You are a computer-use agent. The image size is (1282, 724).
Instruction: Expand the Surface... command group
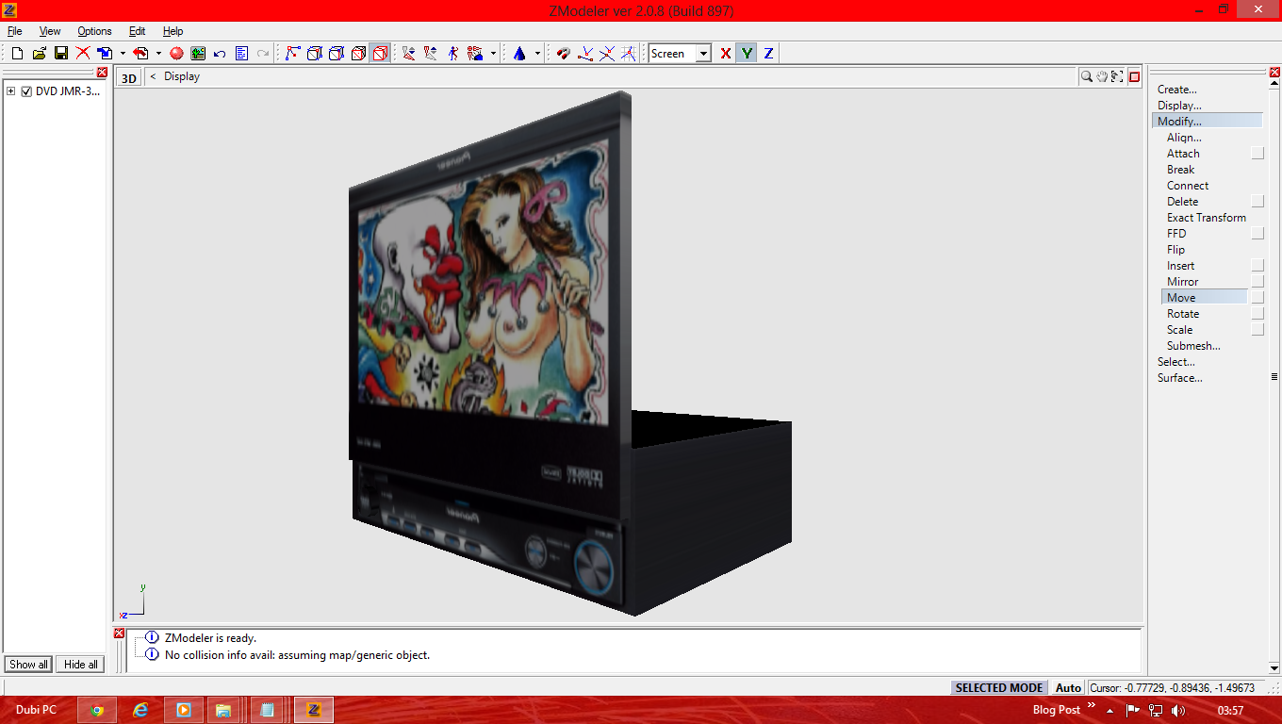[x=1180, y=378]
